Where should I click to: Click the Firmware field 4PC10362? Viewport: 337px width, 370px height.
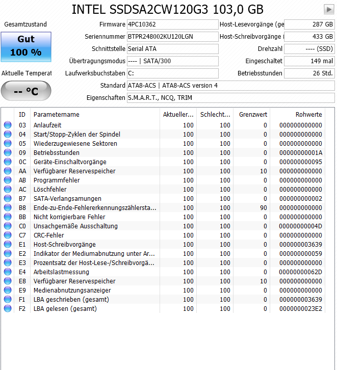173,24
